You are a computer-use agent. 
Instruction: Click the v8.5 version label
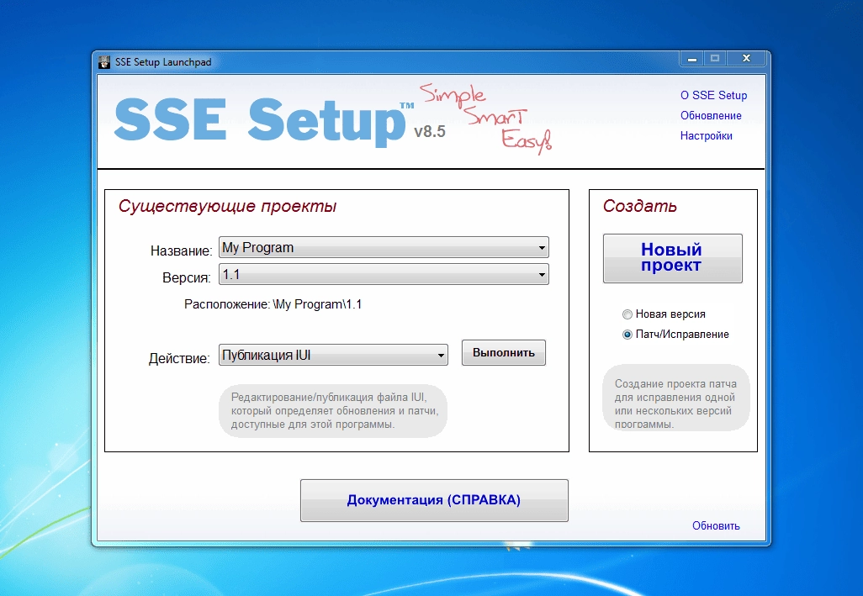pos(429,132)
